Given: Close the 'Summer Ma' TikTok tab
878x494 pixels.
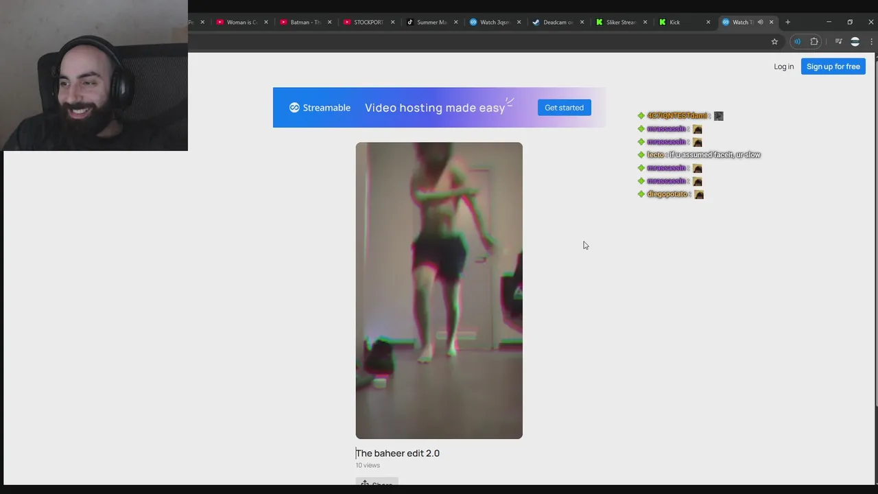Looking at the screenshot, I should tap(455, 22).
